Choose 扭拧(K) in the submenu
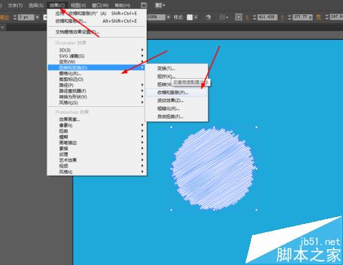The image size is (343, 265). pos(176,77)
